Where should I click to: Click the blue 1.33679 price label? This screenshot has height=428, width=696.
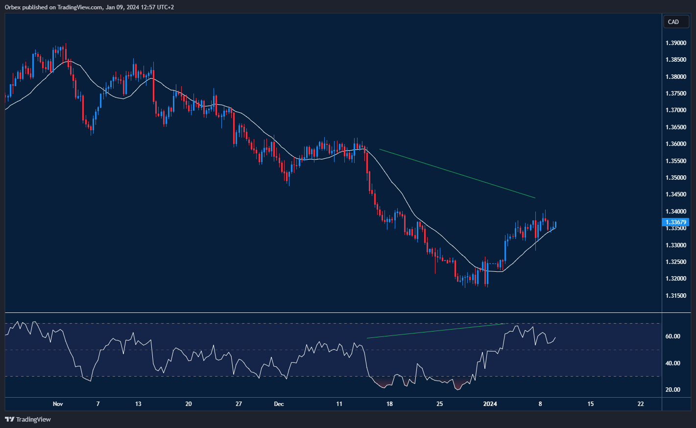pos(676,222)
